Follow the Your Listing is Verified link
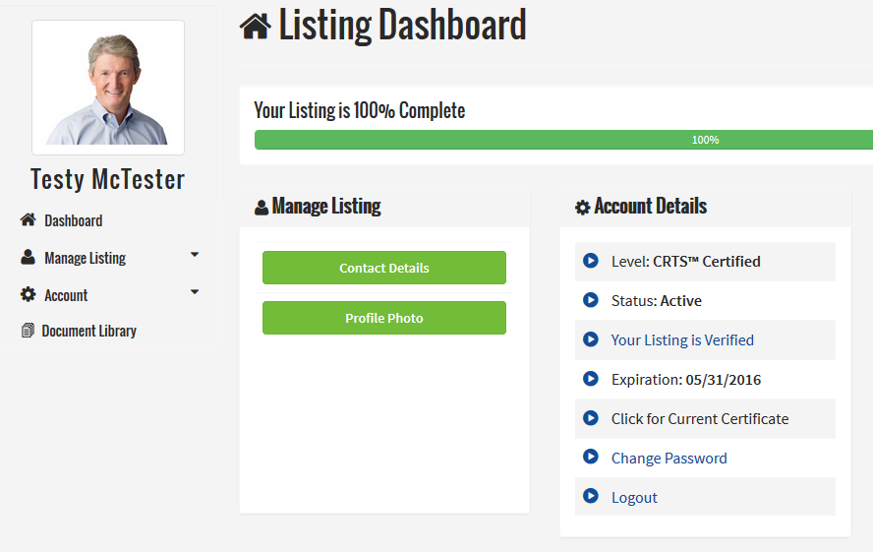 (682, 339)
